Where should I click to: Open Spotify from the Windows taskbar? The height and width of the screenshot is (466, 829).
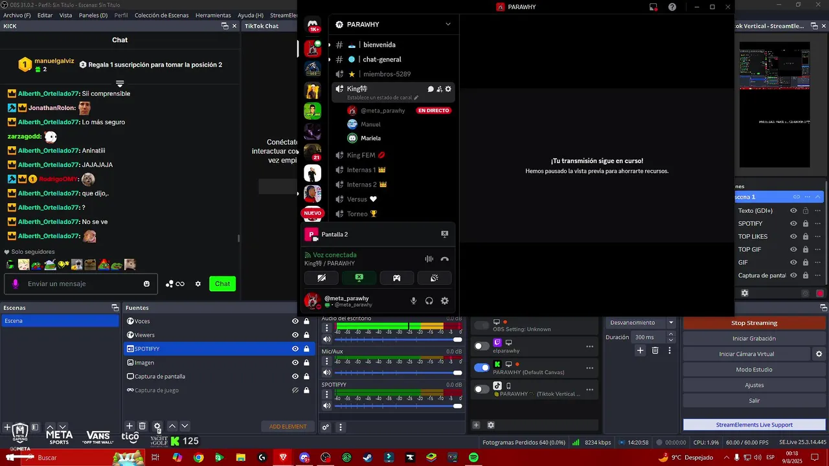pyautogui.click(x=473, y=458)
